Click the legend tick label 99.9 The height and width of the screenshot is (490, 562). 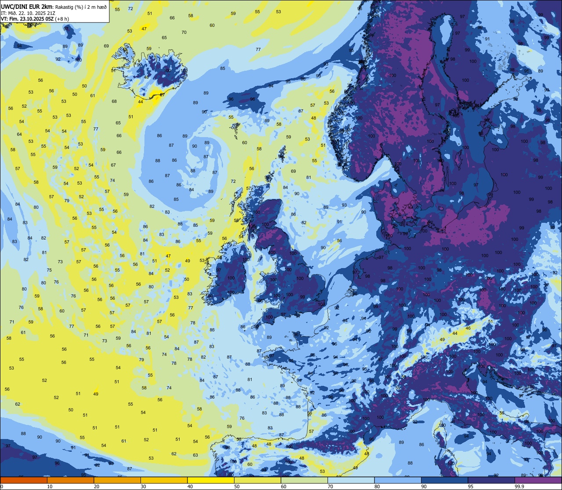tap(519, 486)
